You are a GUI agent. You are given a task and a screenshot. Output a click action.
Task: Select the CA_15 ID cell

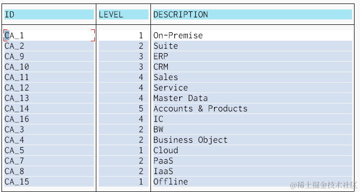pos(49,182)
